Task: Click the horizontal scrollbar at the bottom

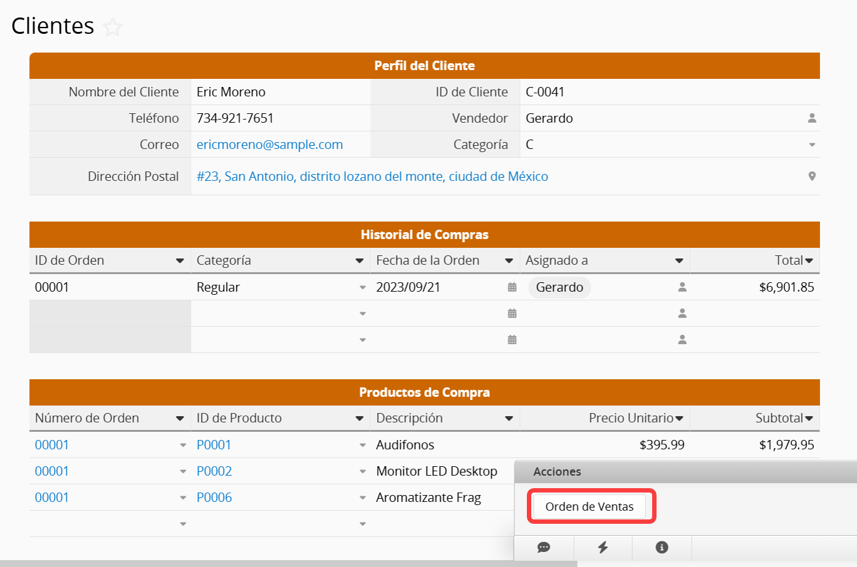Action: point(288,563)
